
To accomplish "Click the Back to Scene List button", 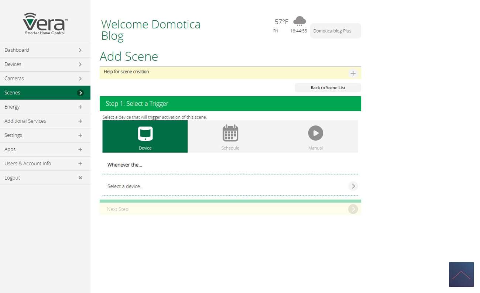I will [x=328, y=88].
